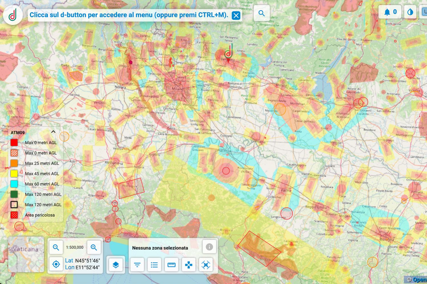Open the d-button main menu
Image resolution: width=427 pixels, height=284 pixels.
coord(13,15)
